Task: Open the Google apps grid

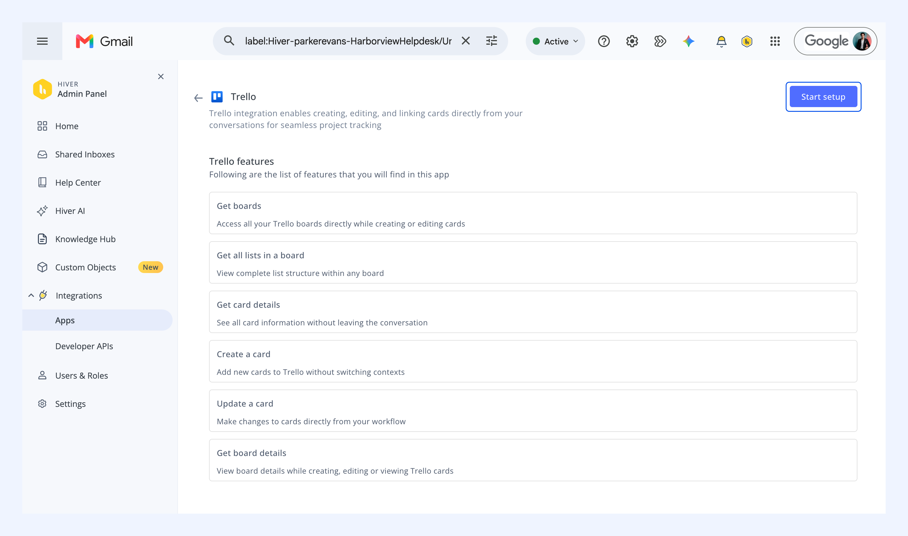Action: coord(775,41)
